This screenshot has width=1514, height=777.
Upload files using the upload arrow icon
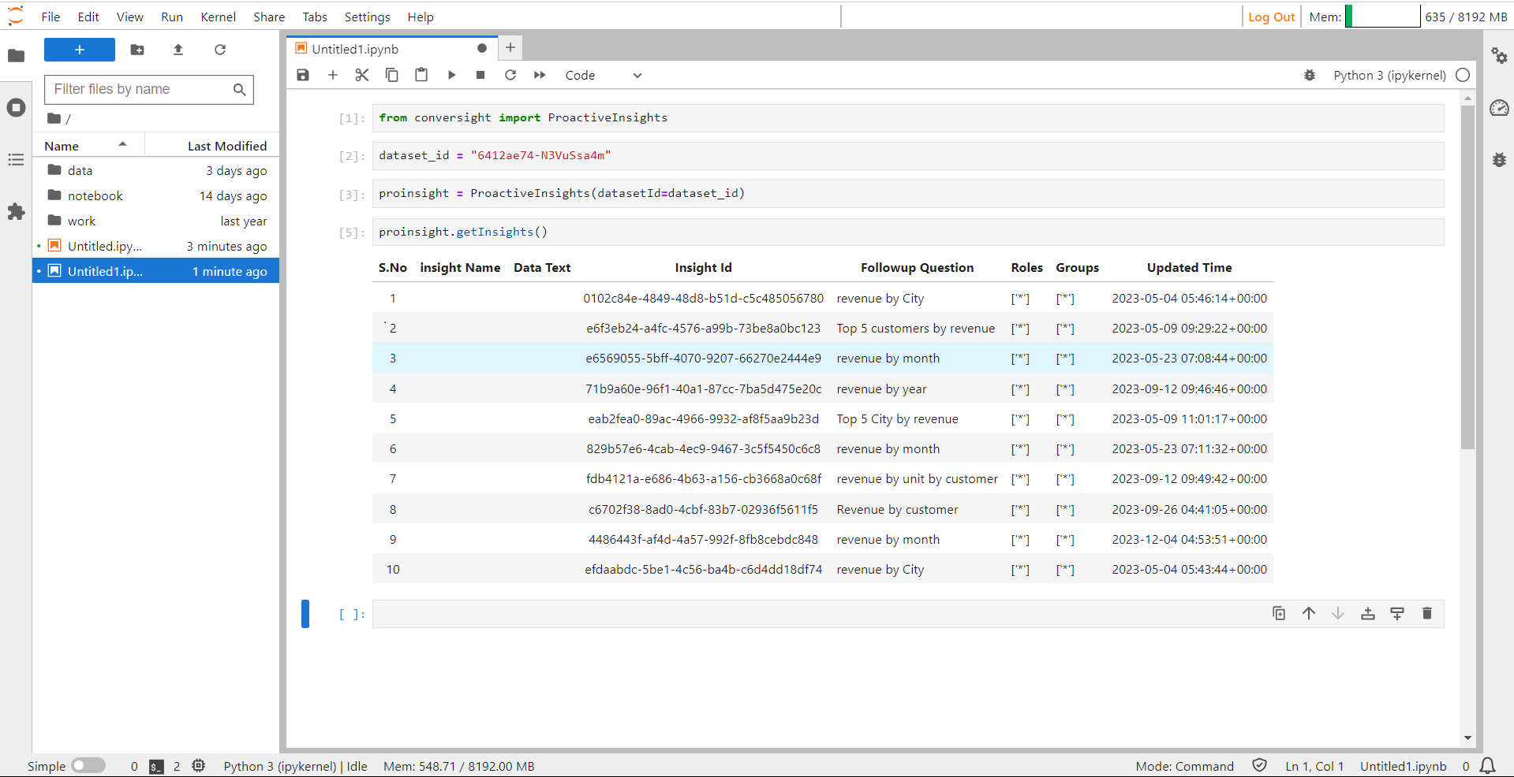pos(178,50)
